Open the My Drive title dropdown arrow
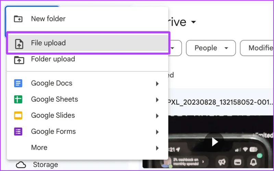The width and height of the screenshot is (274, 171). pos(194,22)
